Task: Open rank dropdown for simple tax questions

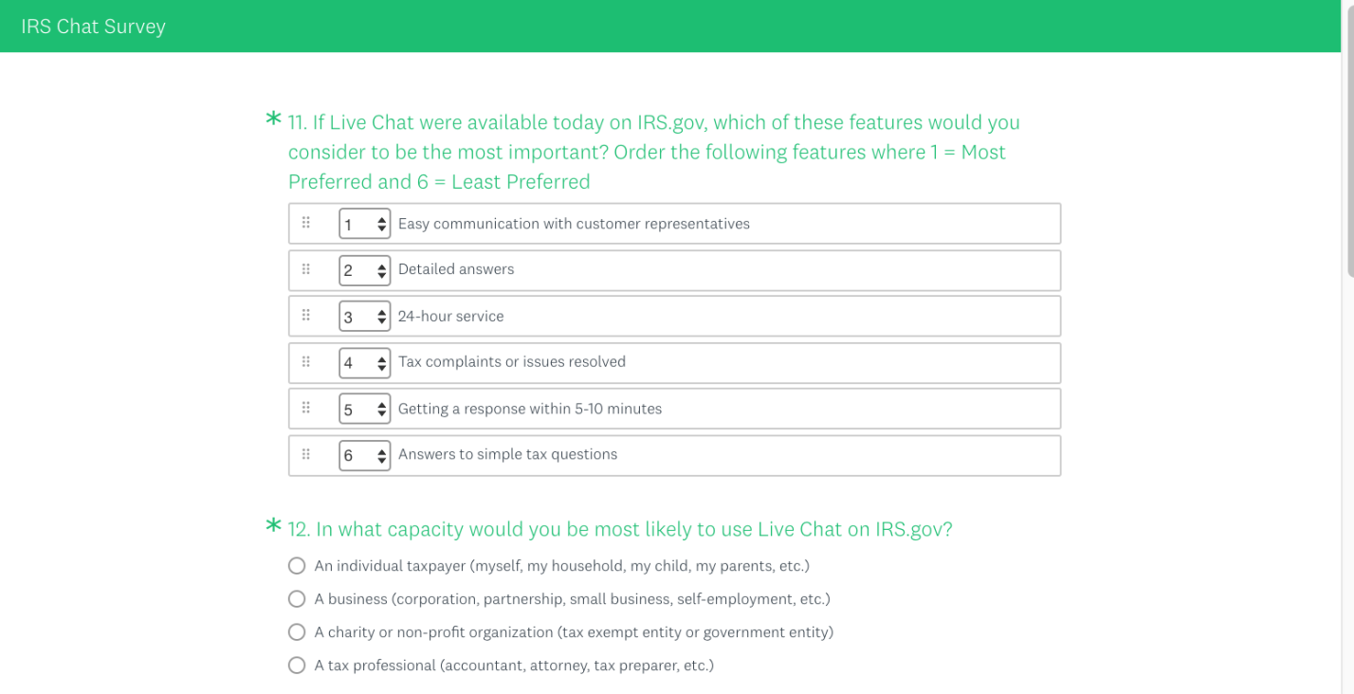Action: [x=364, y=455]
